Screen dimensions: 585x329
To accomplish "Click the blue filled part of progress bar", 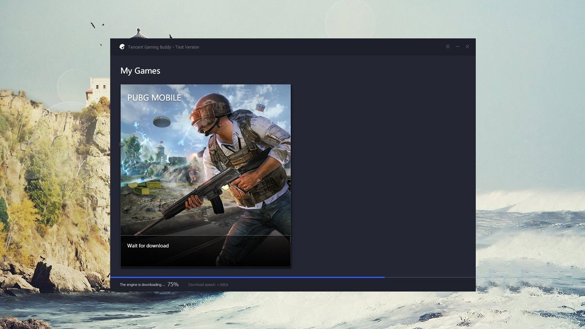I will tap(247, 277).
